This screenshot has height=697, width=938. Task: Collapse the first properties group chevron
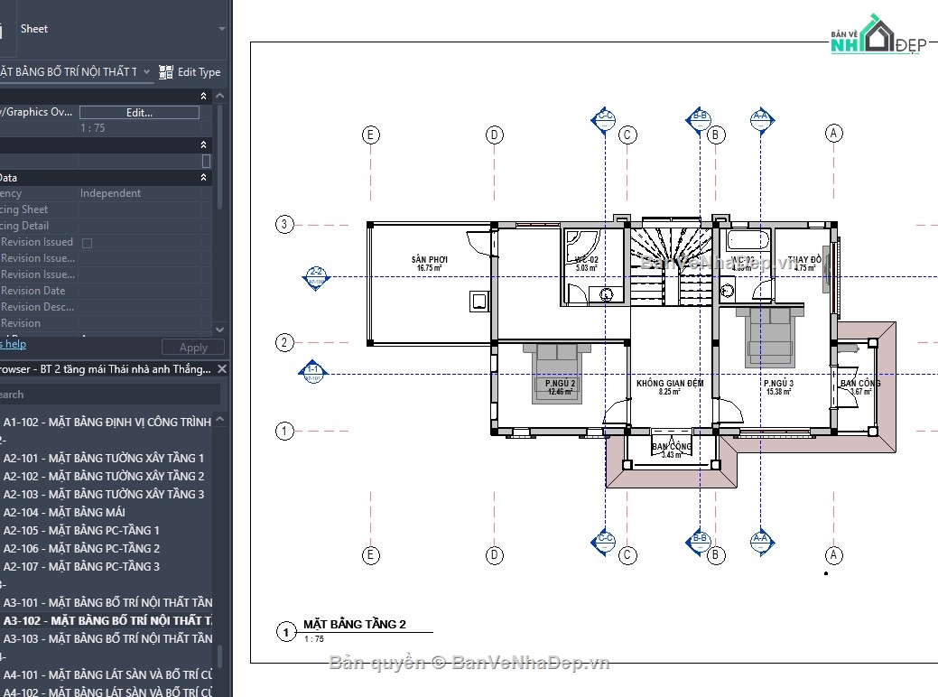click(x=203, y=96)
